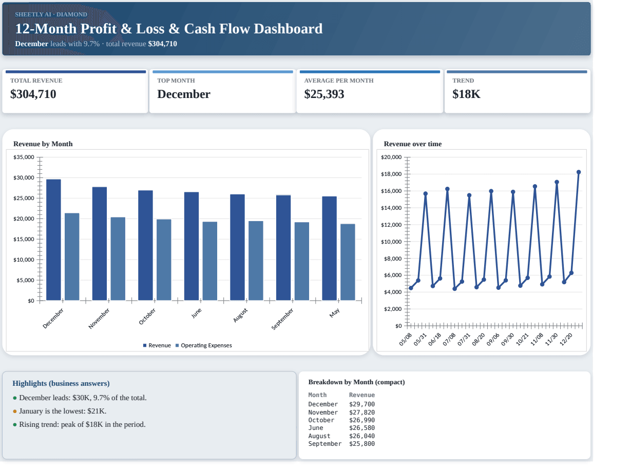Click September's Operating Expenses bar
The image size is (630, 473).
click(302, 261)
